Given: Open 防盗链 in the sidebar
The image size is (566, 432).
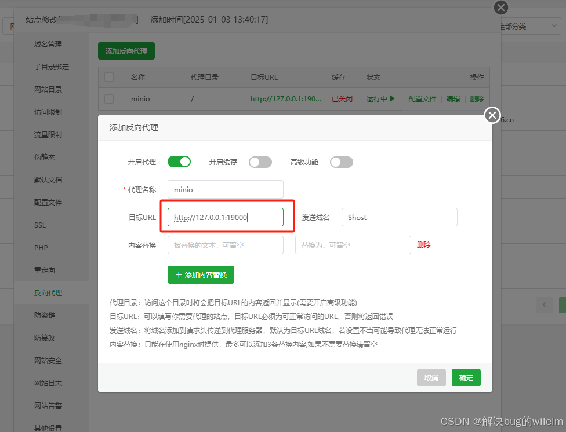Looking at the screenshot, I should click(45, 315).
